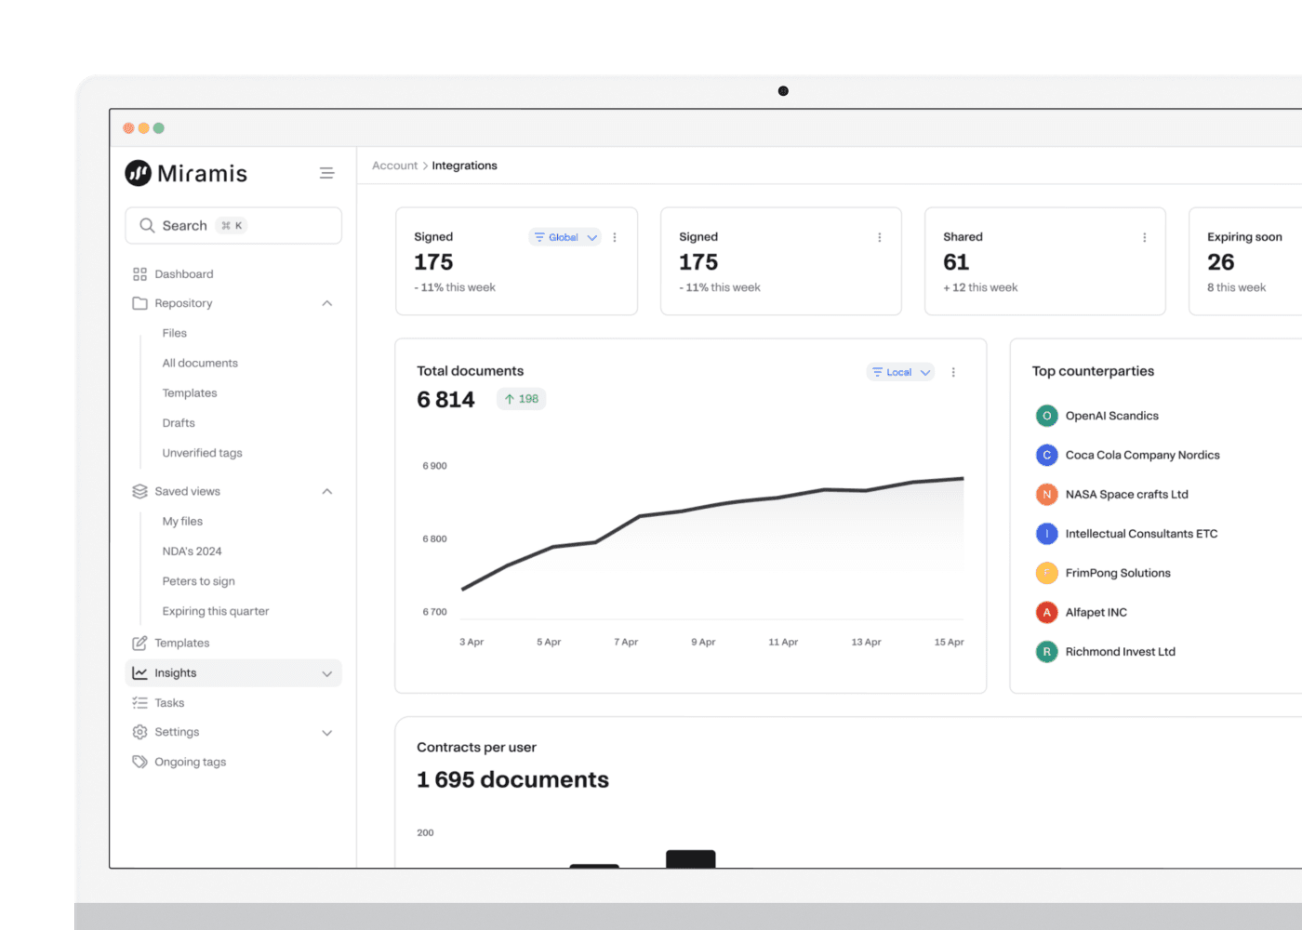Click the Integrations breadcrumb

(x=464, y=166)
